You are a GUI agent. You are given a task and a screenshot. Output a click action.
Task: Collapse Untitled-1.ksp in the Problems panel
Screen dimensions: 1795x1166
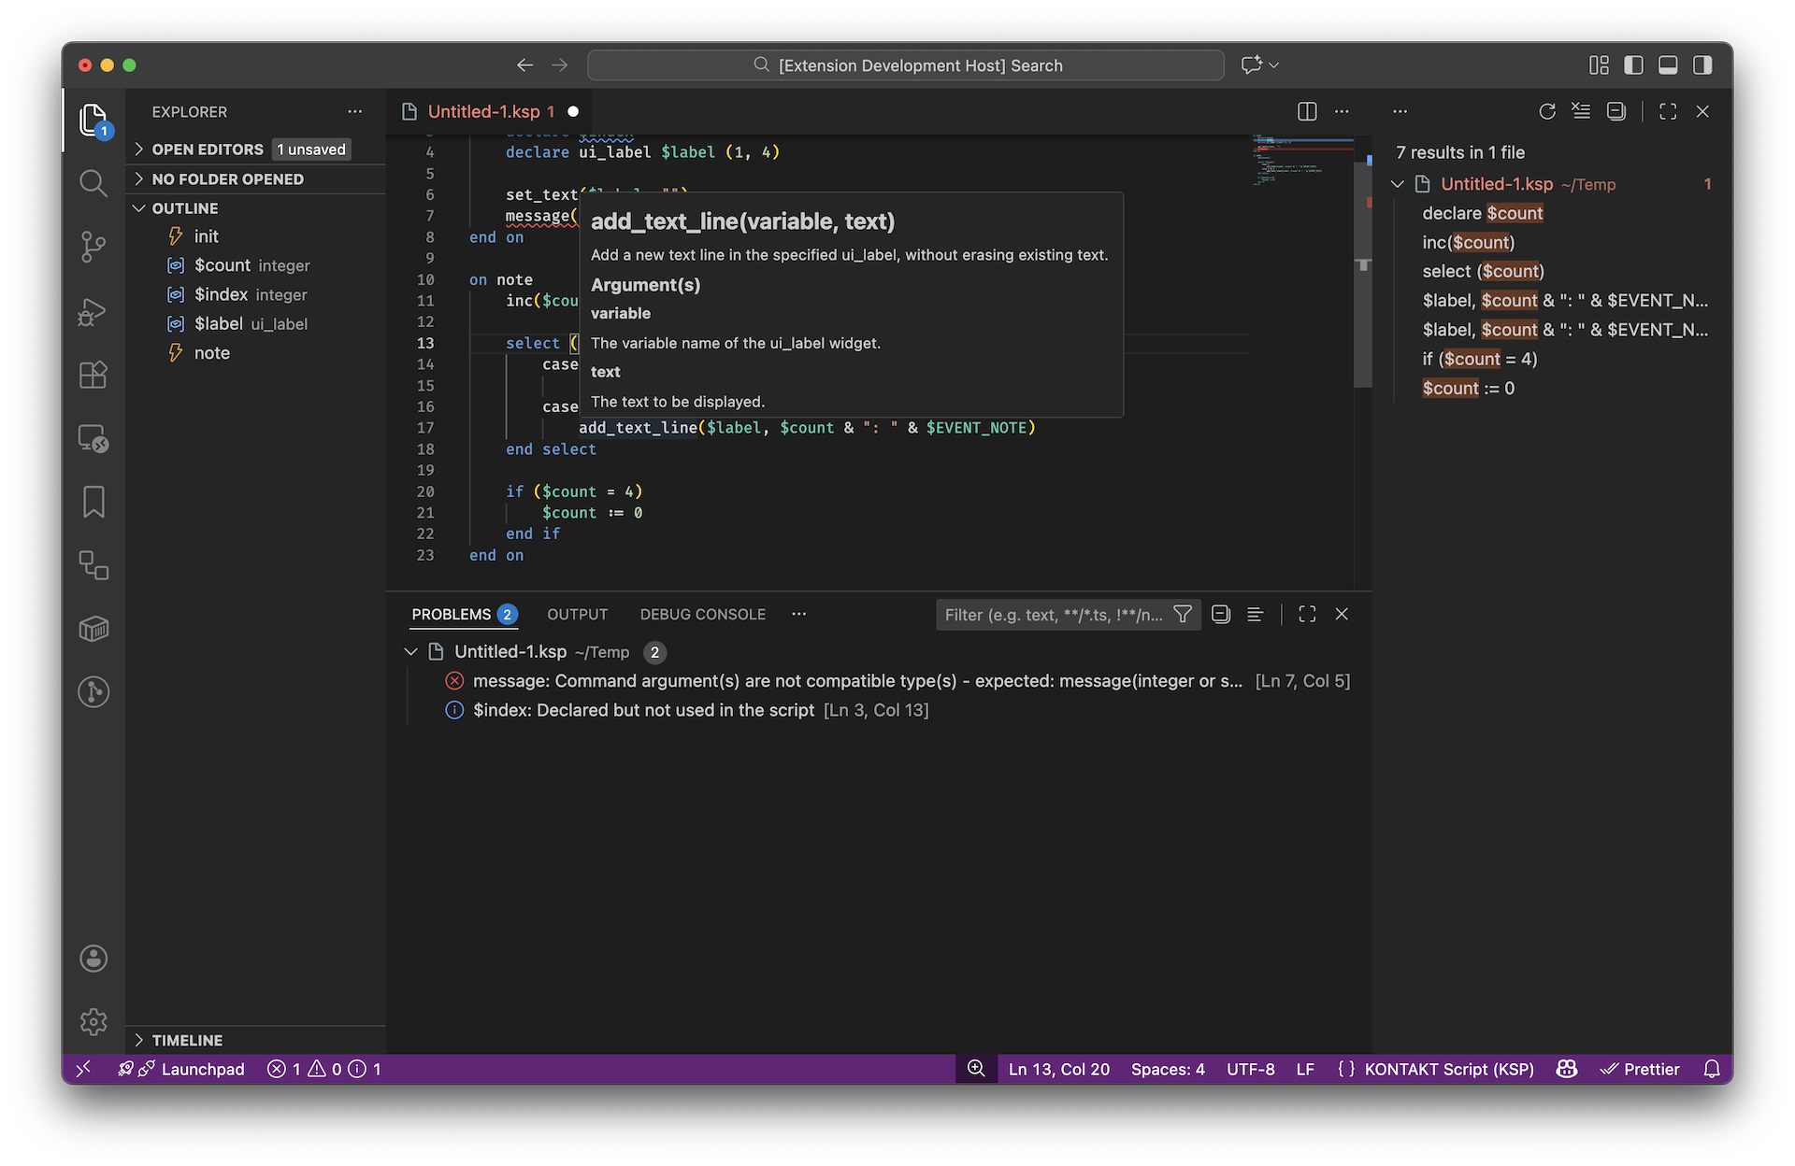coord(411,651)
